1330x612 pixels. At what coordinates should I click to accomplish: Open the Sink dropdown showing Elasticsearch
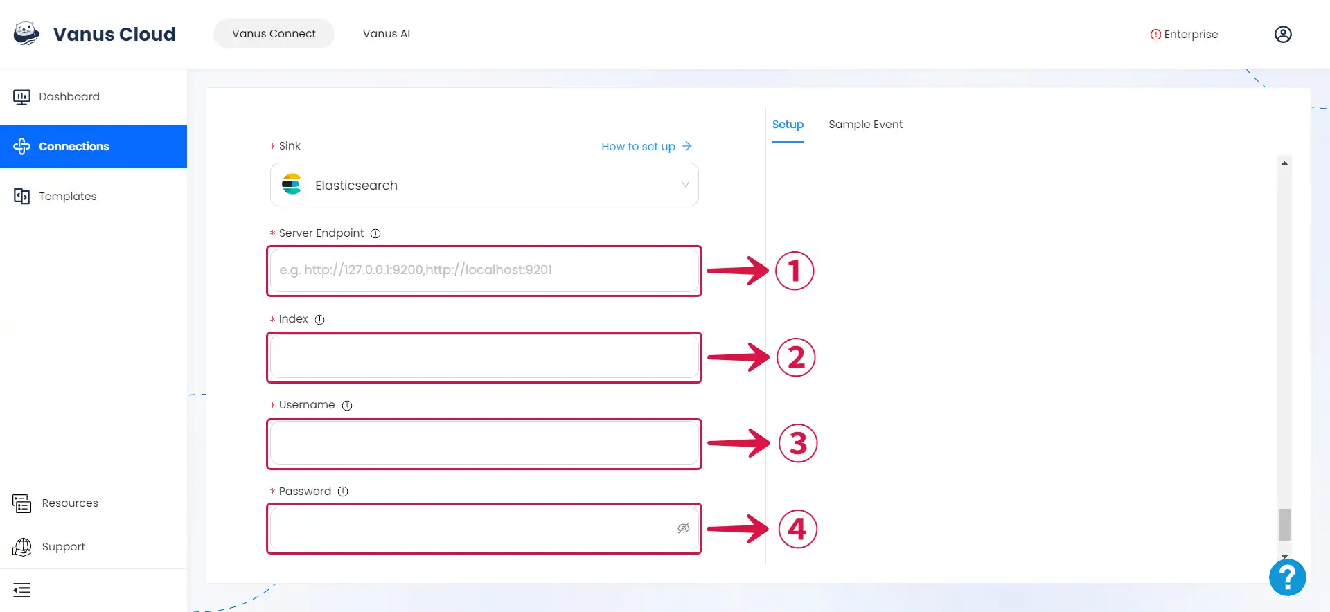[x=484, y=185]
